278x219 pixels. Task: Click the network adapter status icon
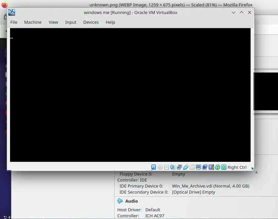[x=179, y=167]
